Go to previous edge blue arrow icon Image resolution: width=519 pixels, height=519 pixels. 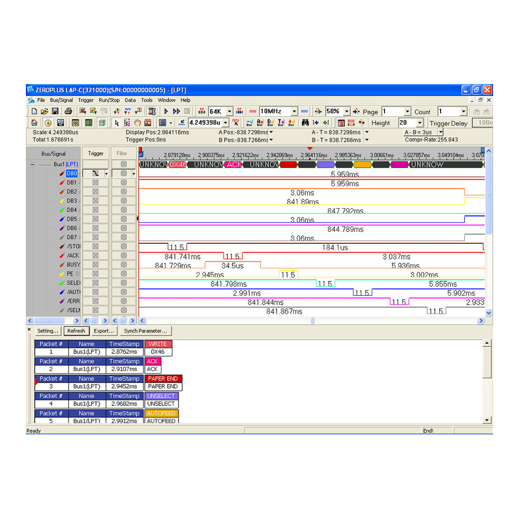pyautogui.click(x=316, y=123)
